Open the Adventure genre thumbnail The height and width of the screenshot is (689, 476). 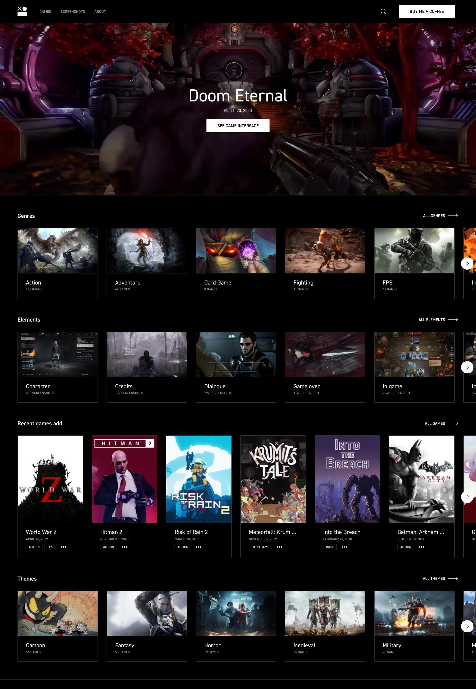coord(147,251)
